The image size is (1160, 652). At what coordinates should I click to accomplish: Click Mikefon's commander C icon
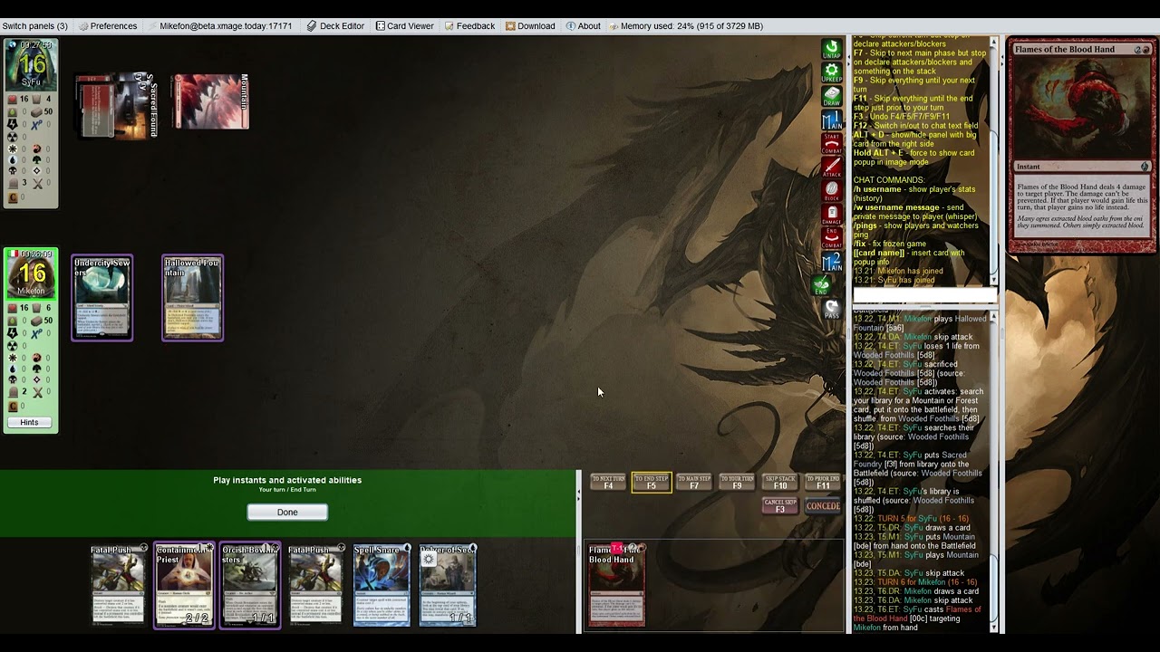point(13,406)
